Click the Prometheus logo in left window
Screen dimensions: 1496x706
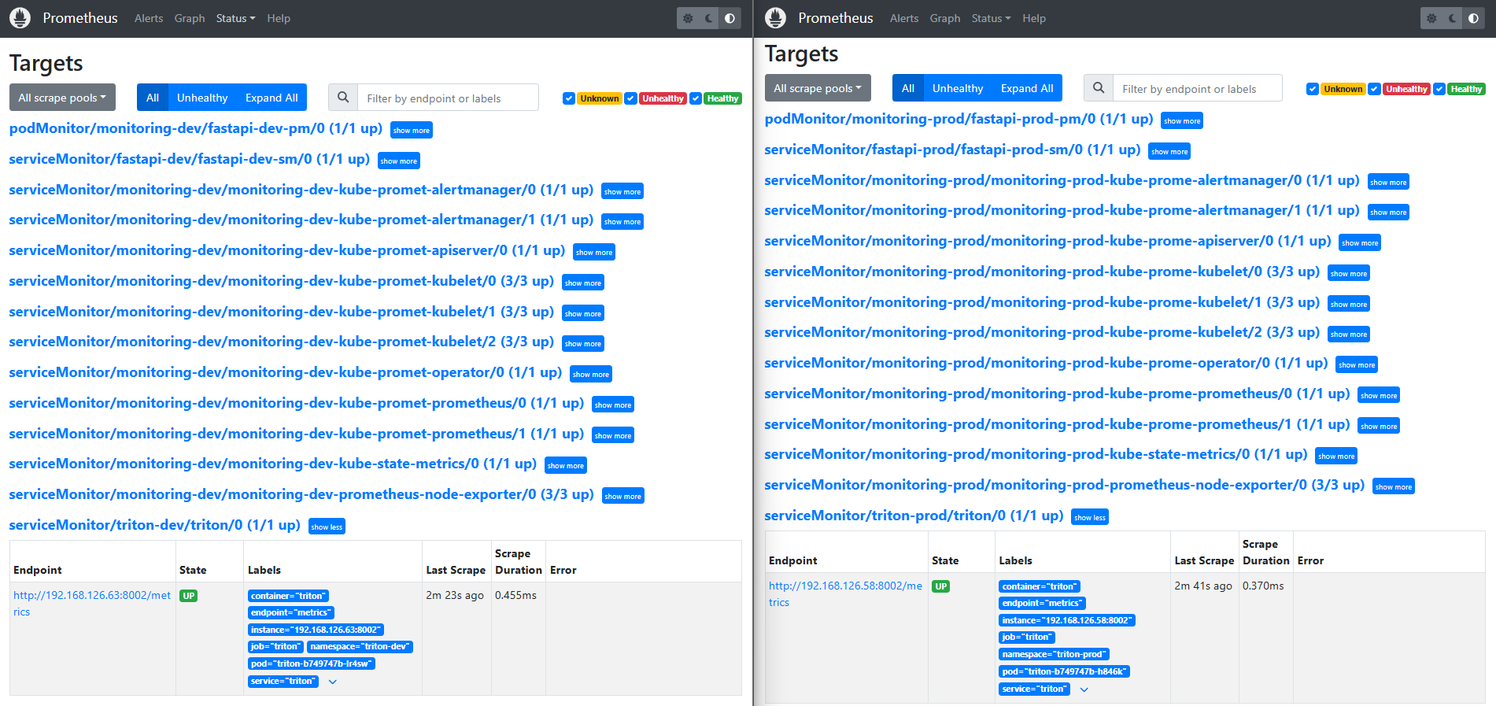coord(20,18)
